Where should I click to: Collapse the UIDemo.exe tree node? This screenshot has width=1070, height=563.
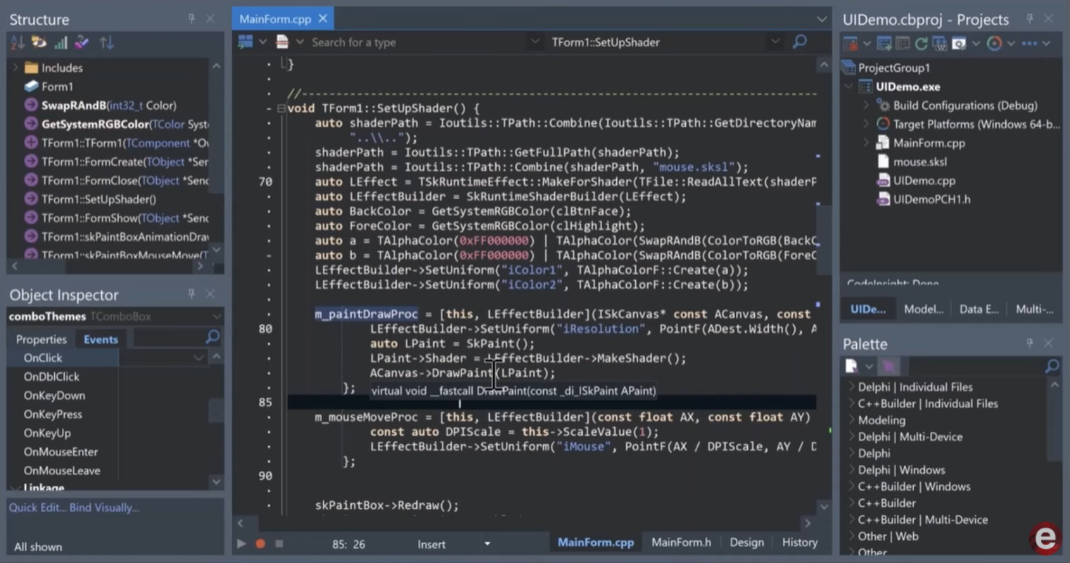pos(848,86)
